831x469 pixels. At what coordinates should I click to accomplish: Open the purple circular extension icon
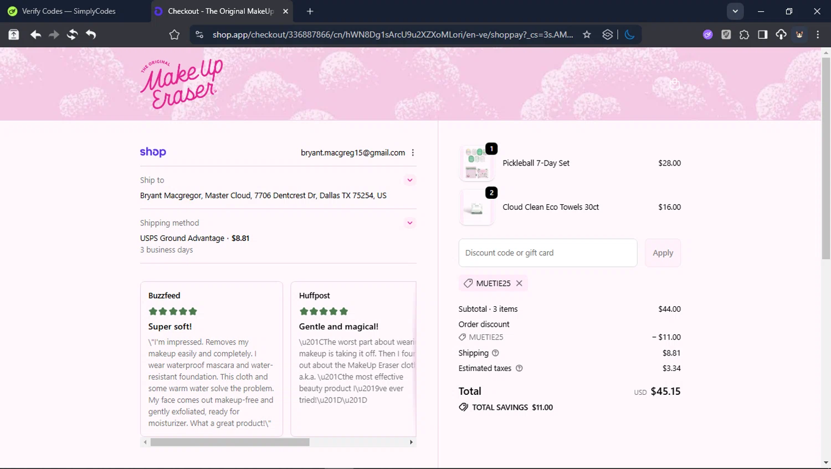(x=707, y=34)
